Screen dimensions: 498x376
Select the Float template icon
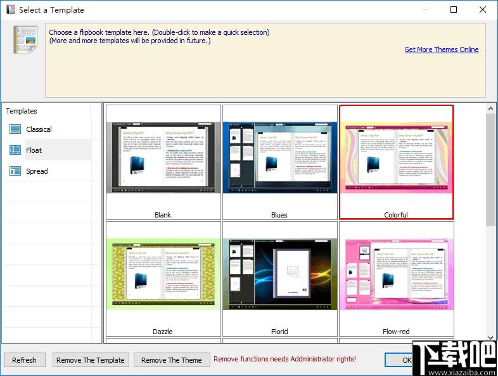pyautogui.click(x=15, y=150)
